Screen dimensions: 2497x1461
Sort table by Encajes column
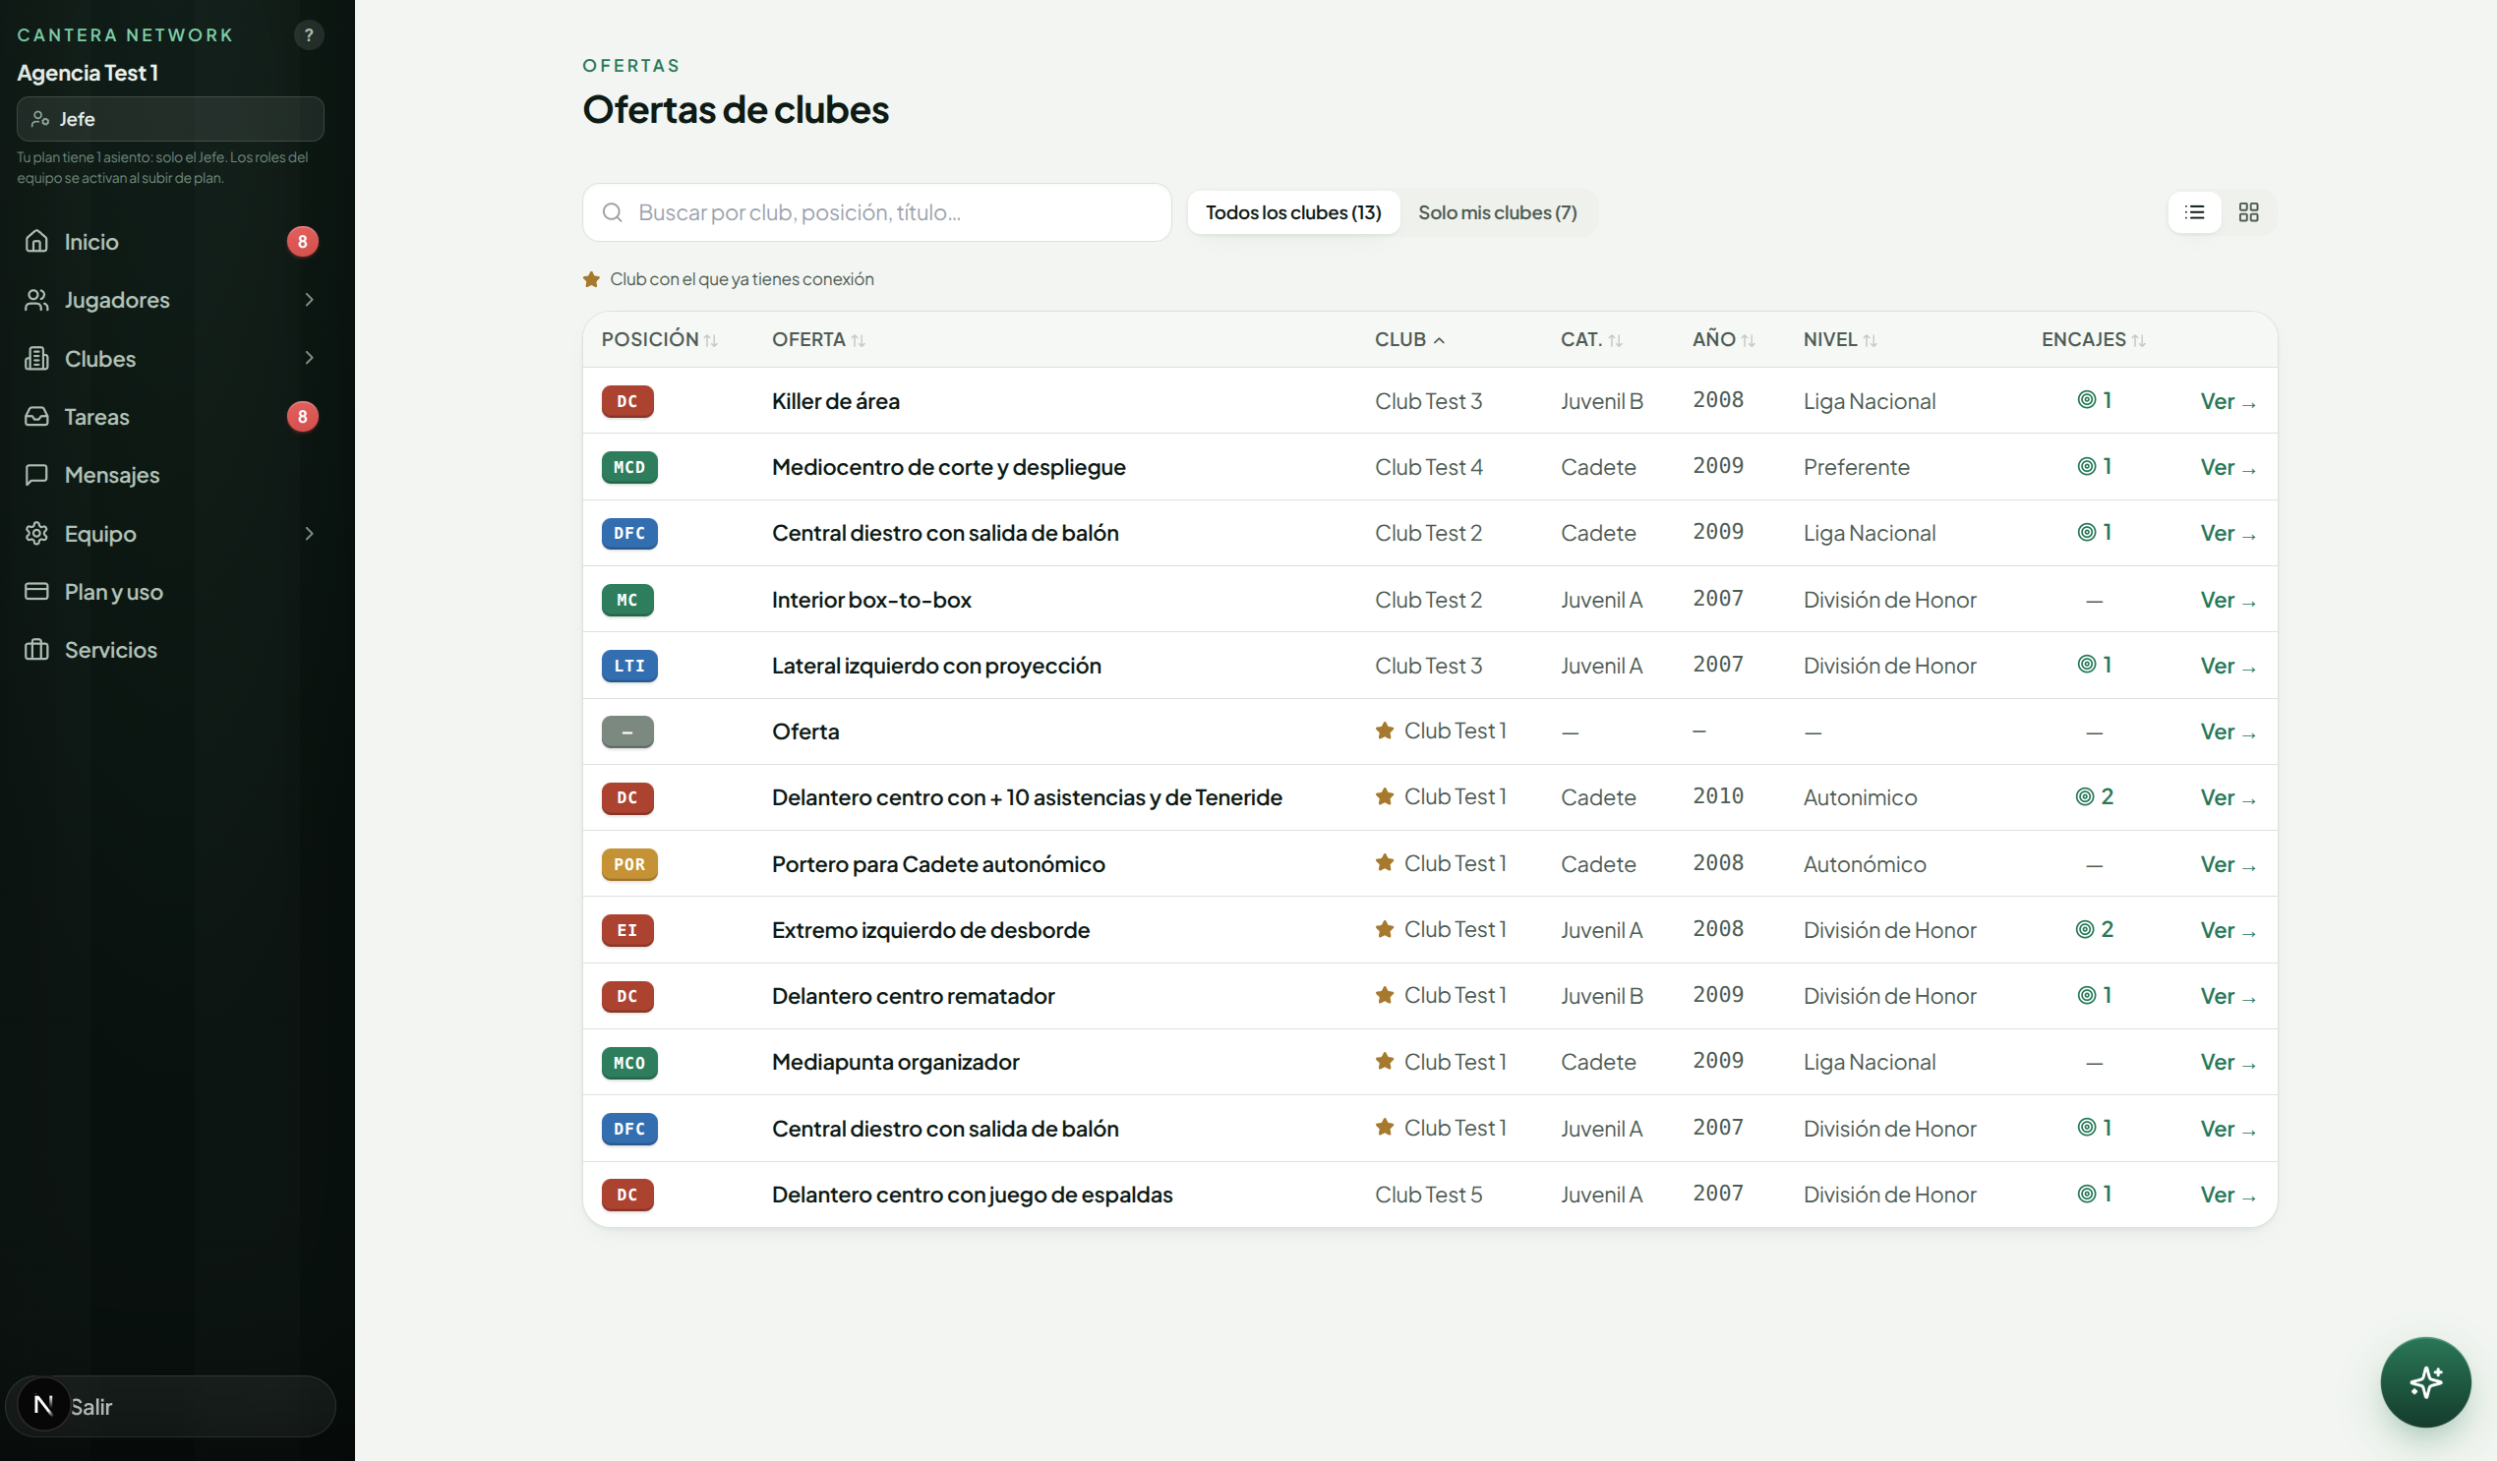click(2093, 340)
